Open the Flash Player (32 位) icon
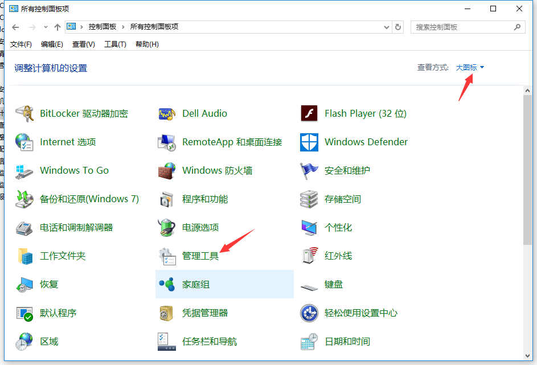Viewport: 537px width, 365px height. [309, 114]
